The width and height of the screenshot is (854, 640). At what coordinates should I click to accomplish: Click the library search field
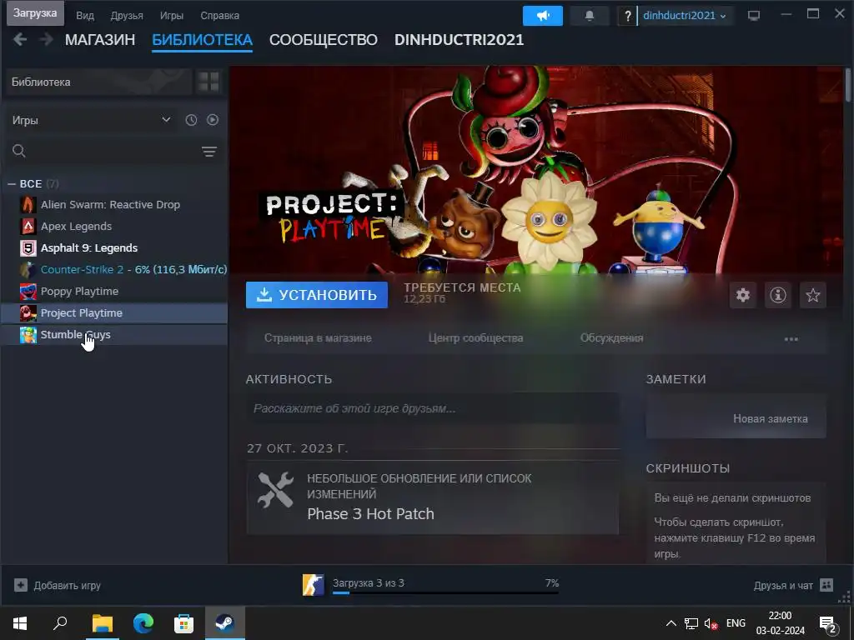point(112,151)
